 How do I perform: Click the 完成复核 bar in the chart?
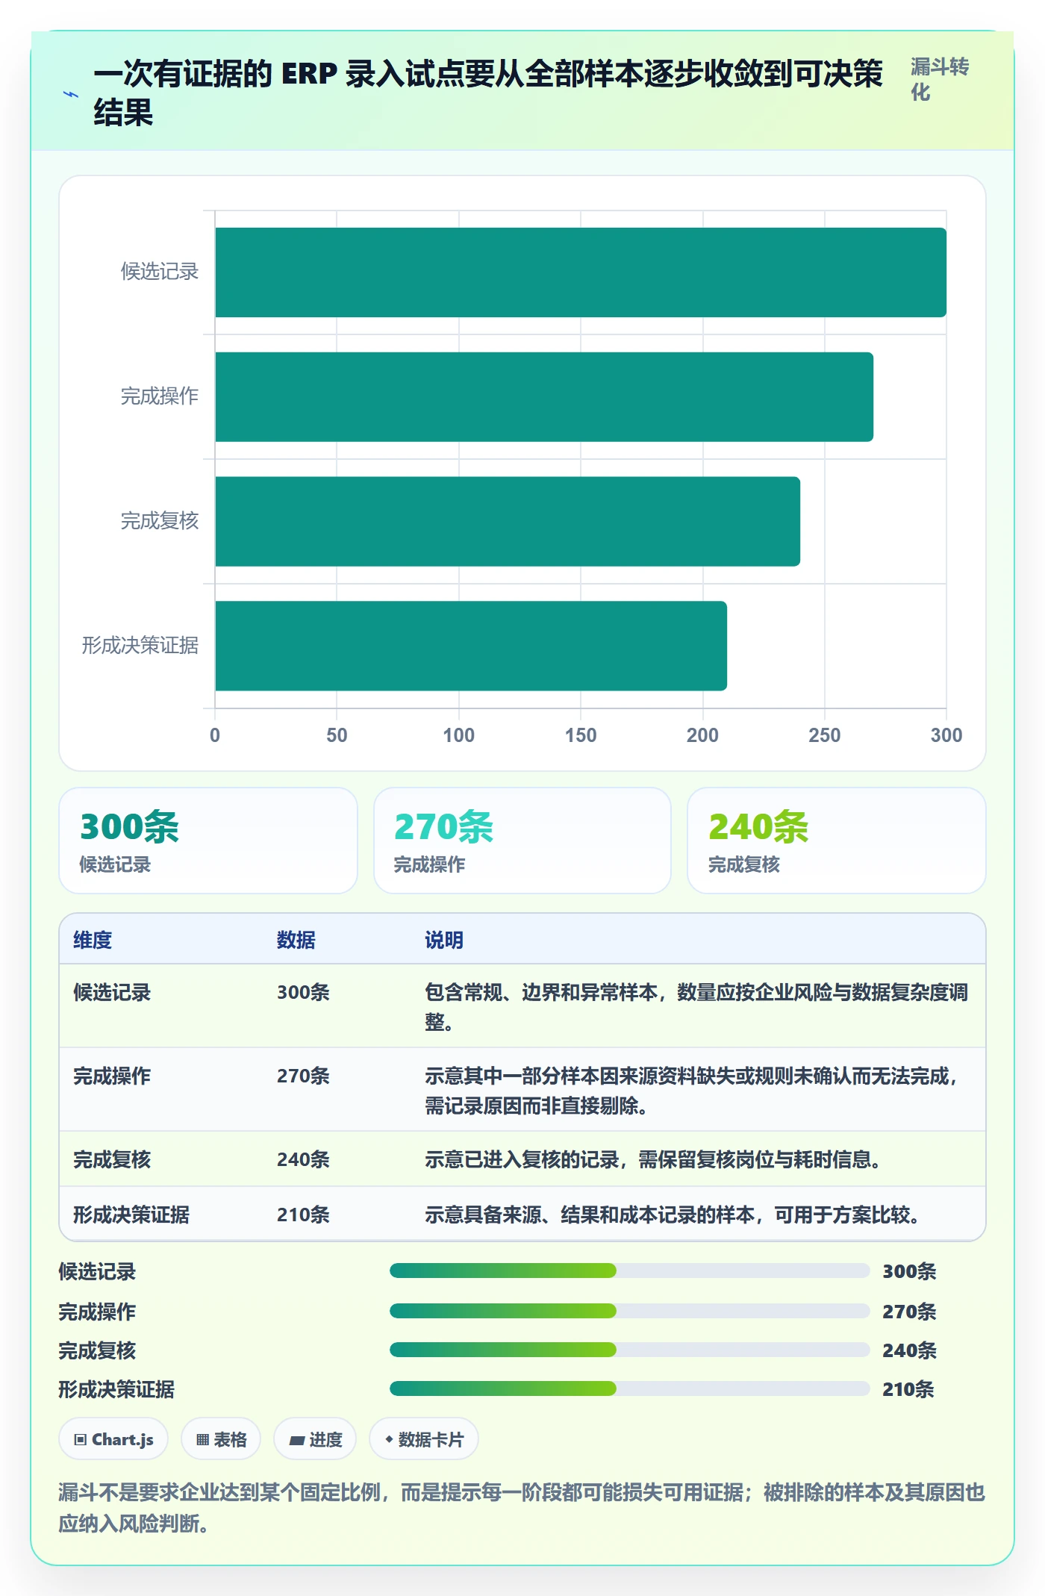[x=508, y=522]
